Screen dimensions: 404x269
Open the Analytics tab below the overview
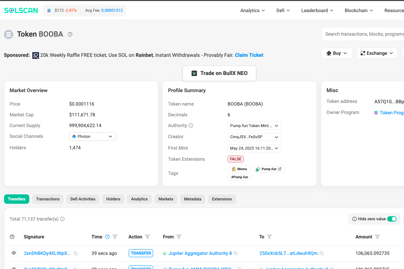pos(139,199)
